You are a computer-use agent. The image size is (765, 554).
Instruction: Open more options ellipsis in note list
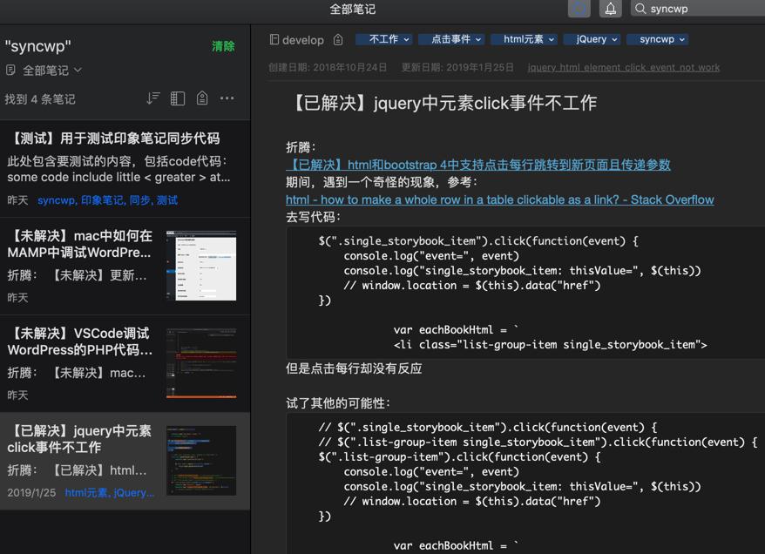227,98
